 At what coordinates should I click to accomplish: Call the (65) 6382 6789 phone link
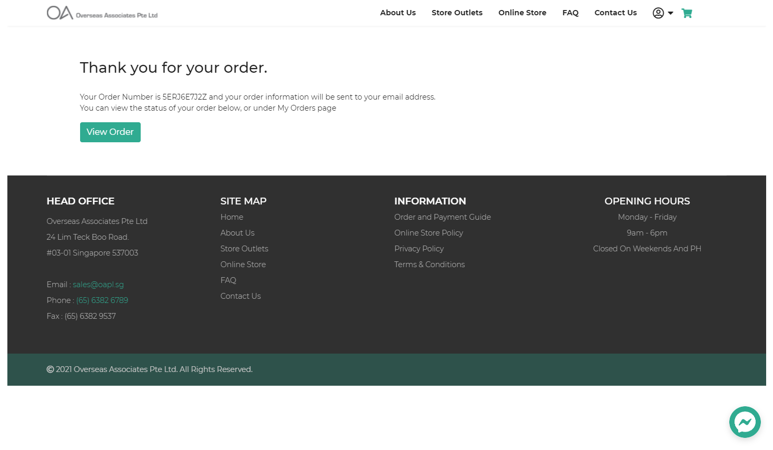pyautogui.click(x=102, y=300)
